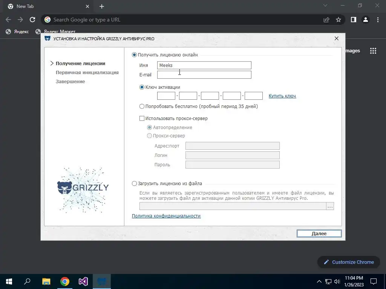
Task: Open Visual Studio from taskbar
Action: pos(83,281)
